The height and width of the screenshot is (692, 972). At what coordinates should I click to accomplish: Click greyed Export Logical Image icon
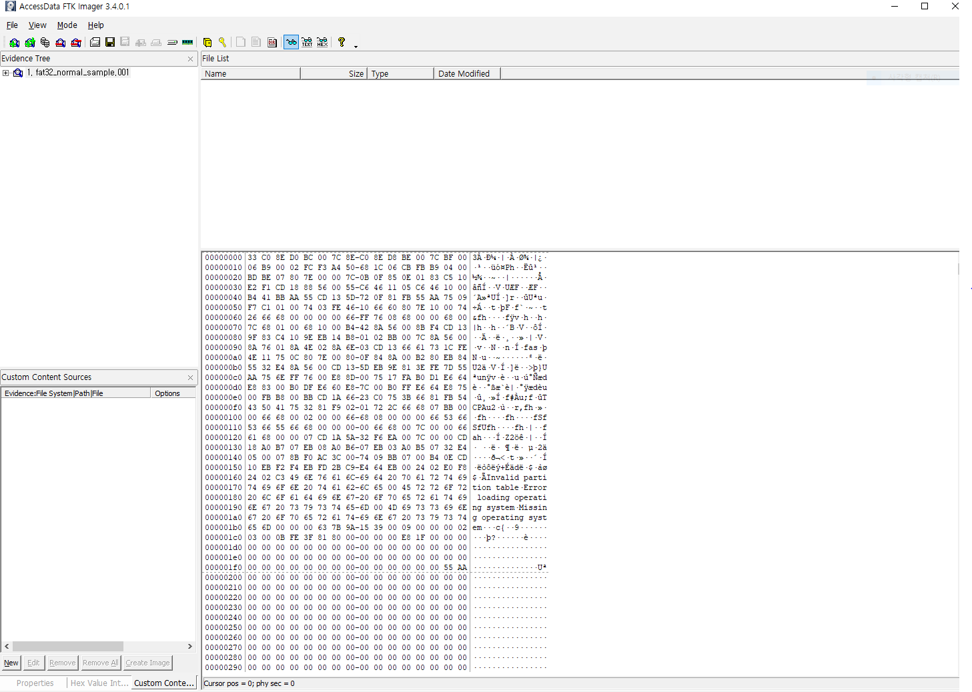(x=125, y=42)
